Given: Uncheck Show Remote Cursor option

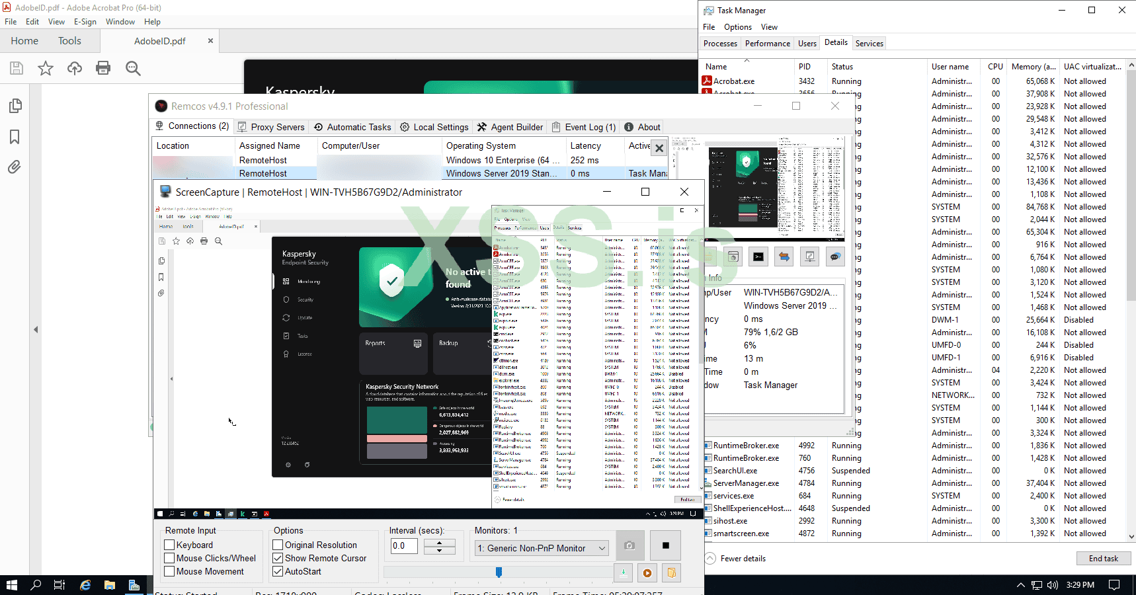Looking at the screenshot, I should [278, 558].
